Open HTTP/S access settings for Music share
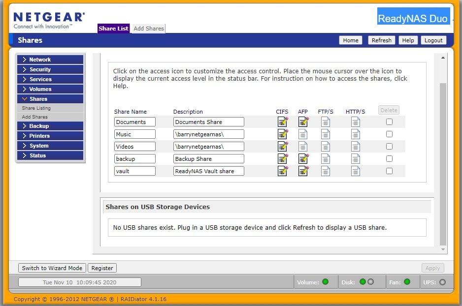The width and height of the screenshot is (462, 306). pyautogui.click(x=355, y=134)
